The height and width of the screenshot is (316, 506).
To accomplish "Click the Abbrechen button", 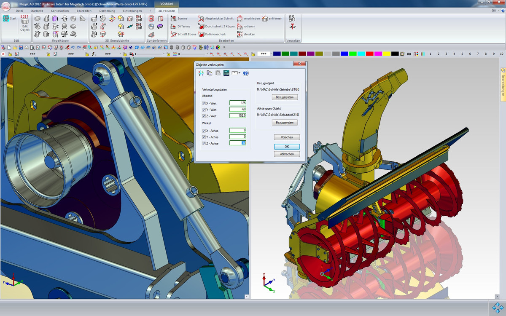I will point(287,154).
